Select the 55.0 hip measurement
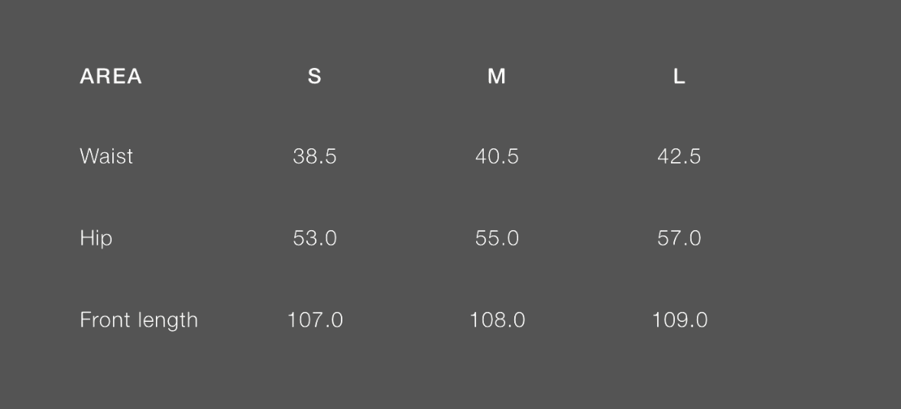The width and height of the screenshot is (901, 409). 497,239
